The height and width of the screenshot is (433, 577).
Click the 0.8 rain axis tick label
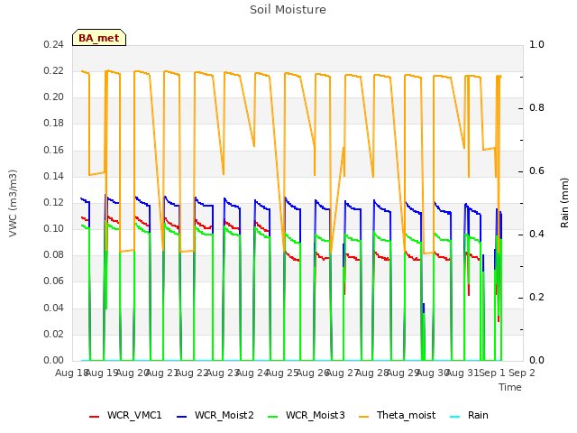536,108
